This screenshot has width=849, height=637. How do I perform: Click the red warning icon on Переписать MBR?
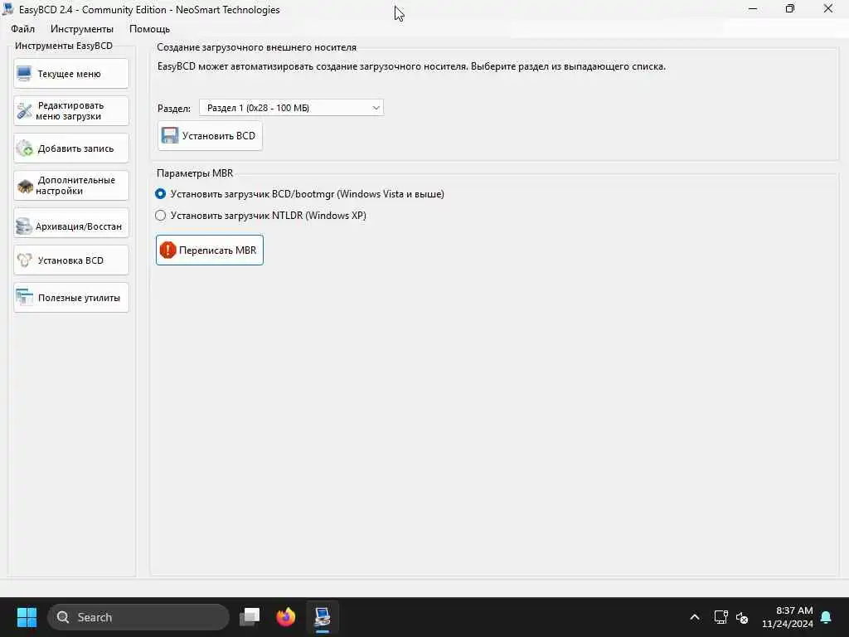167,250
